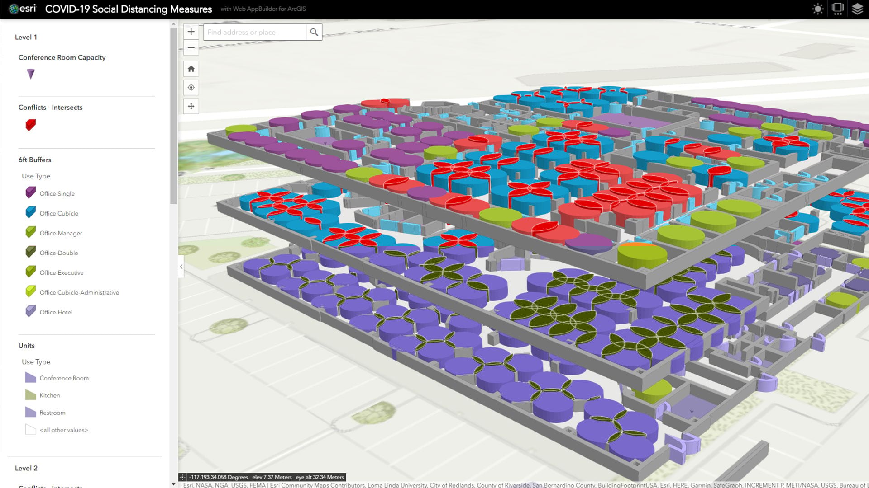This screenshot has width=869, height=488.
Task: Click the Office Single purple swatch
Action: click(31, 193)
